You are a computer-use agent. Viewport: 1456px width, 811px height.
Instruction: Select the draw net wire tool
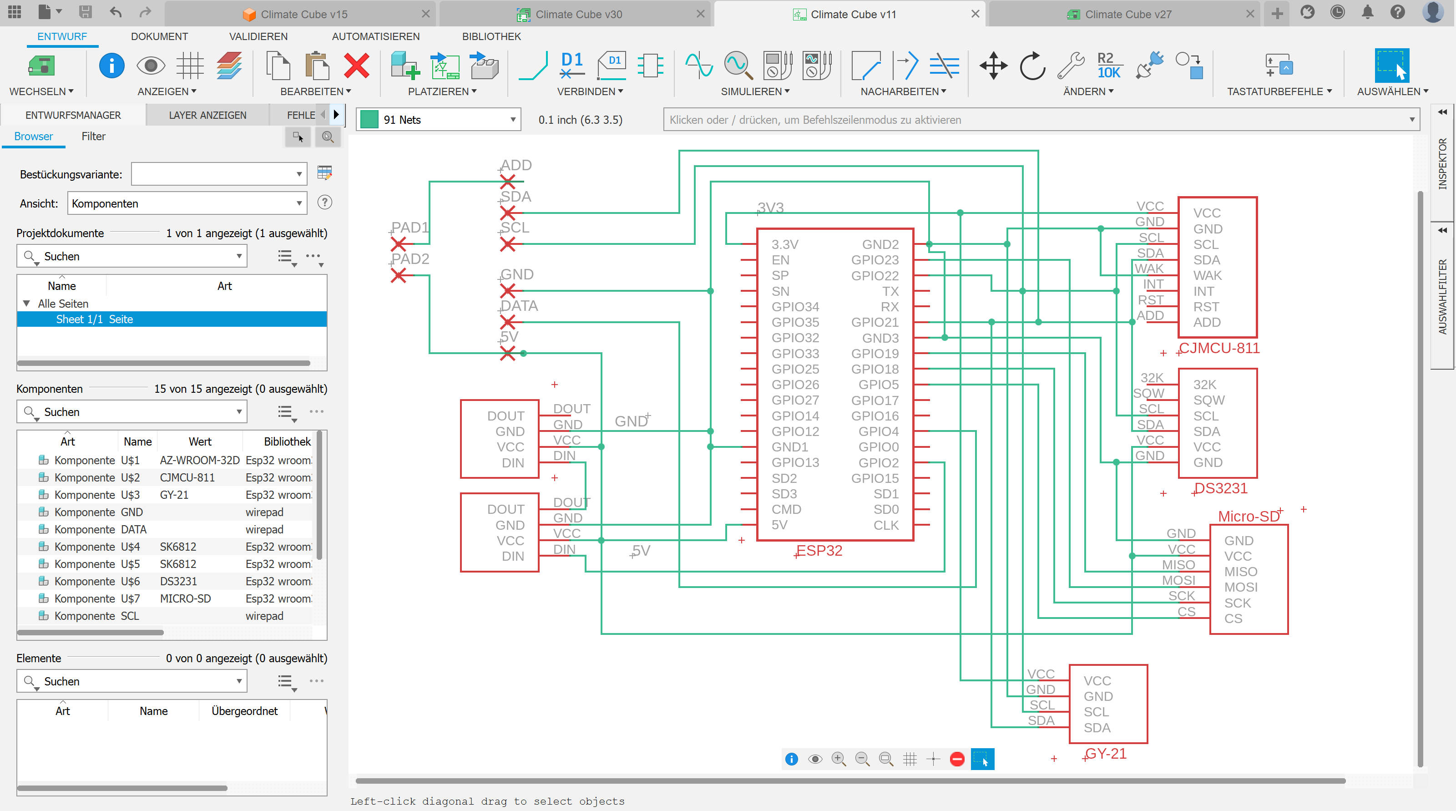[533, 66]
